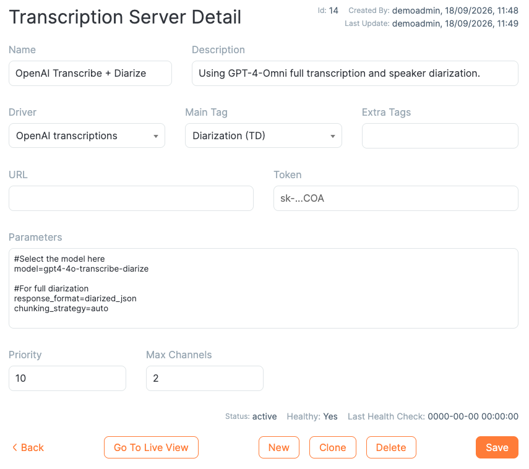Image resolution: width=529 pixels, height=469 pixels.
Task: Click the New button
Action: [x=279, y=447]
